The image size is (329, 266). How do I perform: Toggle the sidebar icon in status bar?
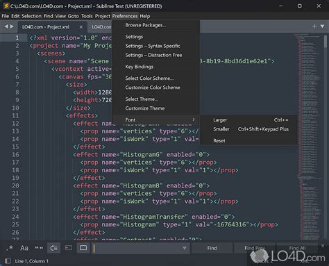tap(8, 261)
